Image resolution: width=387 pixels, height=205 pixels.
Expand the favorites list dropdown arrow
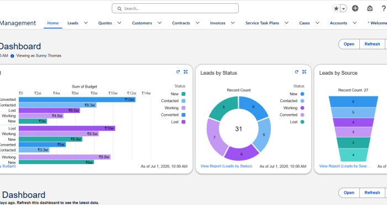click(343, 9)
